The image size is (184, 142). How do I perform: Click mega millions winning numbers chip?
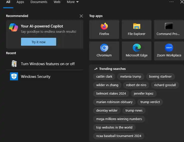coord(119,119)
